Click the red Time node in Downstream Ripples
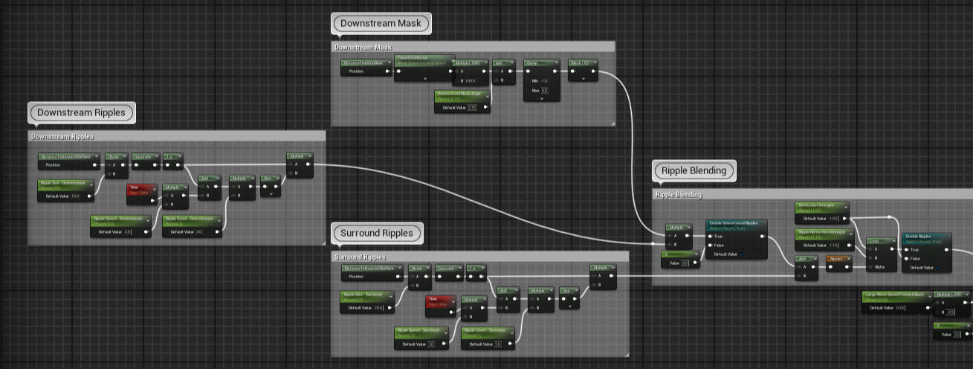This screenshot has height=369, width=973. 142,190
